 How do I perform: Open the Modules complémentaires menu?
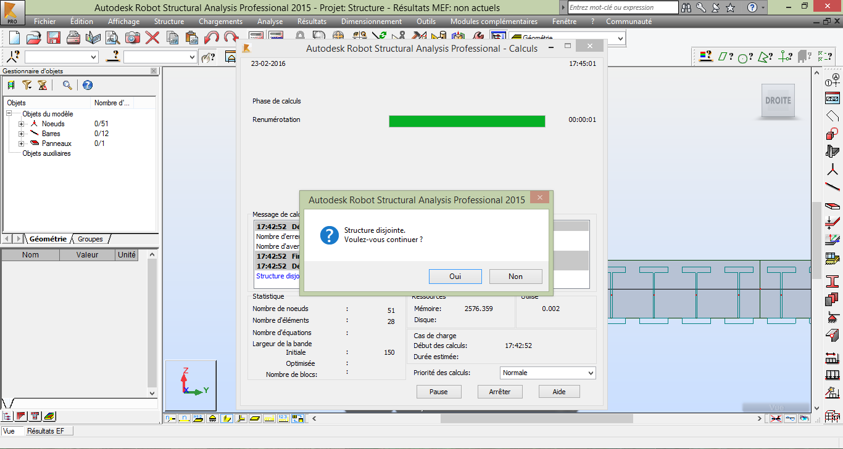tap(494, 22)
